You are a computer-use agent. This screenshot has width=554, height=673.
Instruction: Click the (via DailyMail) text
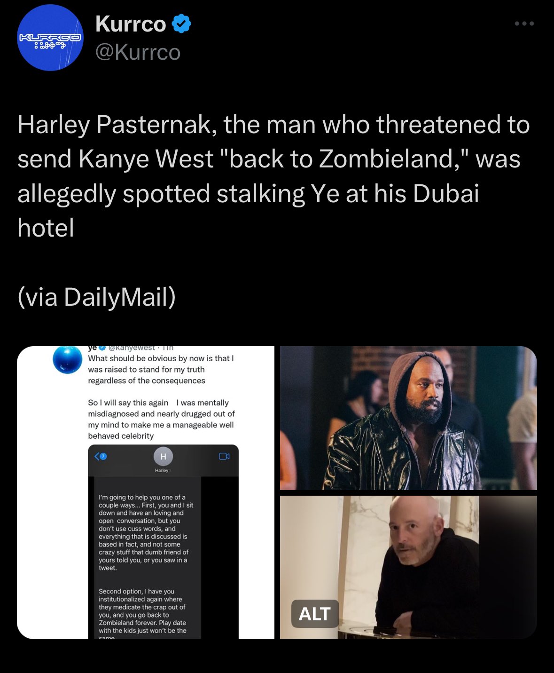tap(96, 297)
